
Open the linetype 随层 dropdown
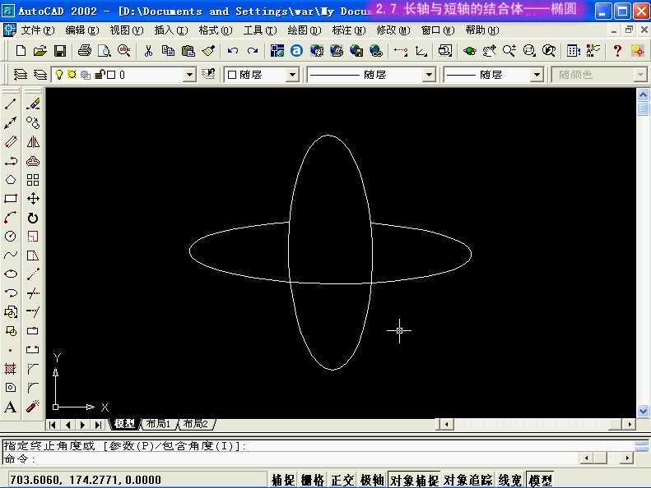point(429,75)
